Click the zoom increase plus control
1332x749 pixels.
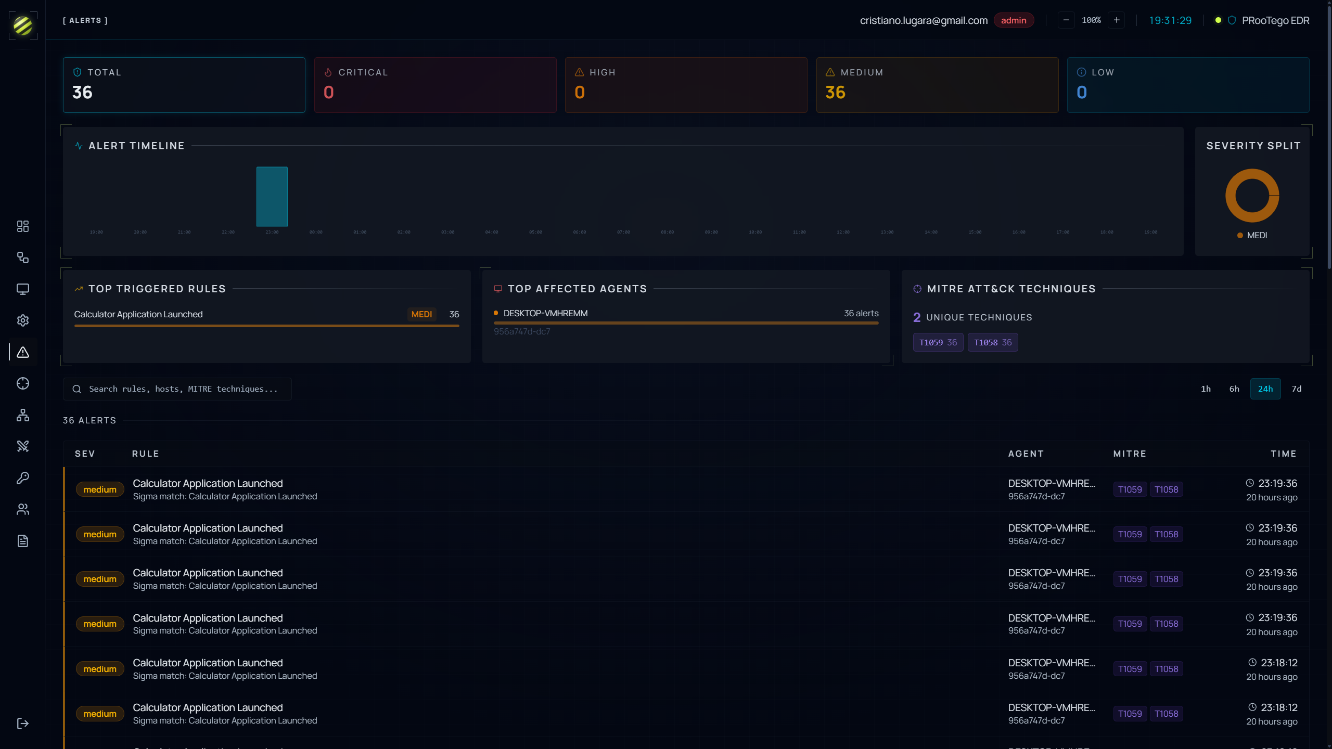1117,20
